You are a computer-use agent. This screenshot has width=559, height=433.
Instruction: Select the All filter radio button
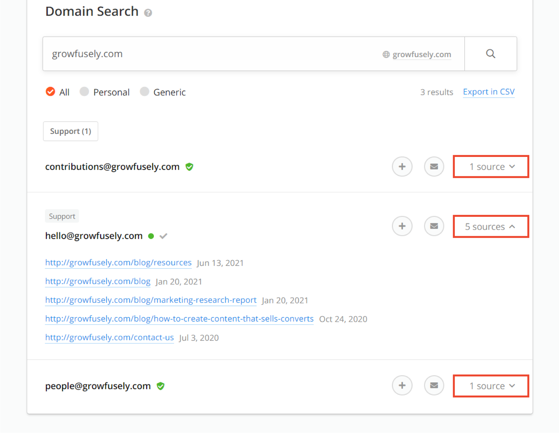click(x=50, y=92)
